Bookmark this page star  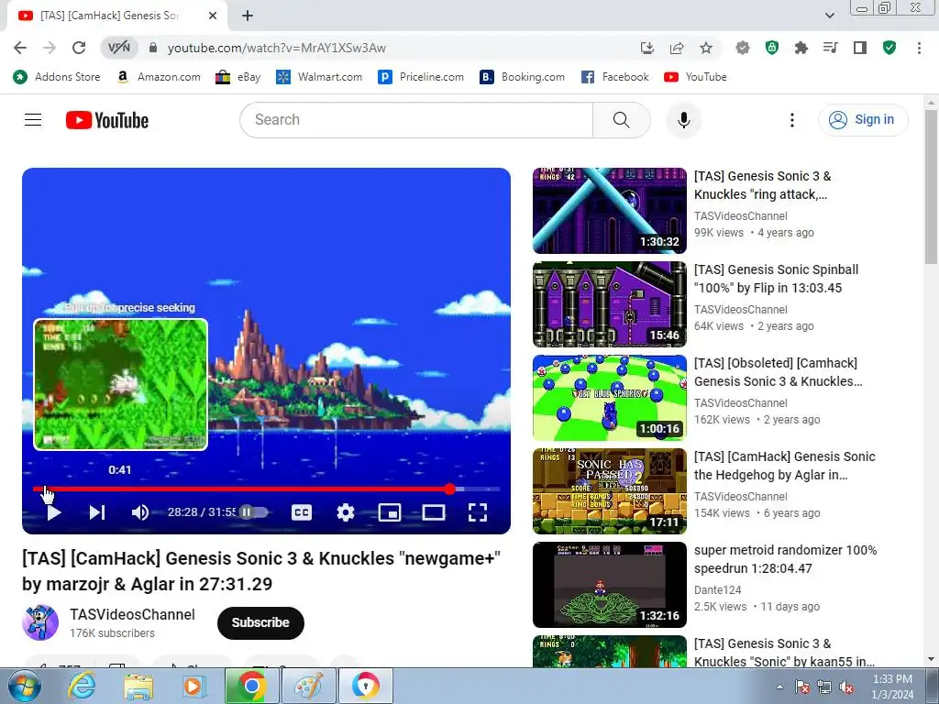pyautogui.click(x=706, y=48)
